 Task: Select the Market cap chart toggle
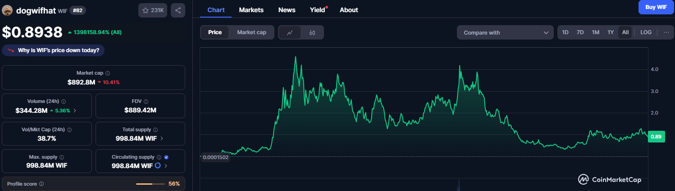(x=251, y=32)
